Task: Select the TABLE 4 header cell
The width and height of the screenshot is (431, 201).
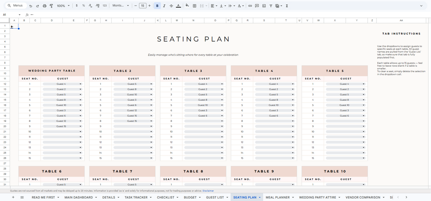Action: [x=264, y=71]
